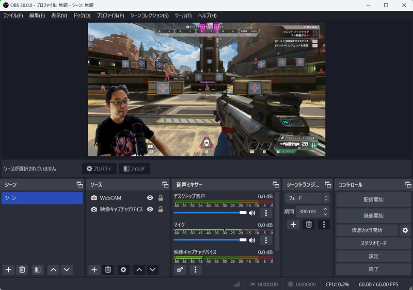This screenshot has width=413, height=290.
Task: Adjust the デスクトップ音声 volume slider
Action: pos(210,212)
